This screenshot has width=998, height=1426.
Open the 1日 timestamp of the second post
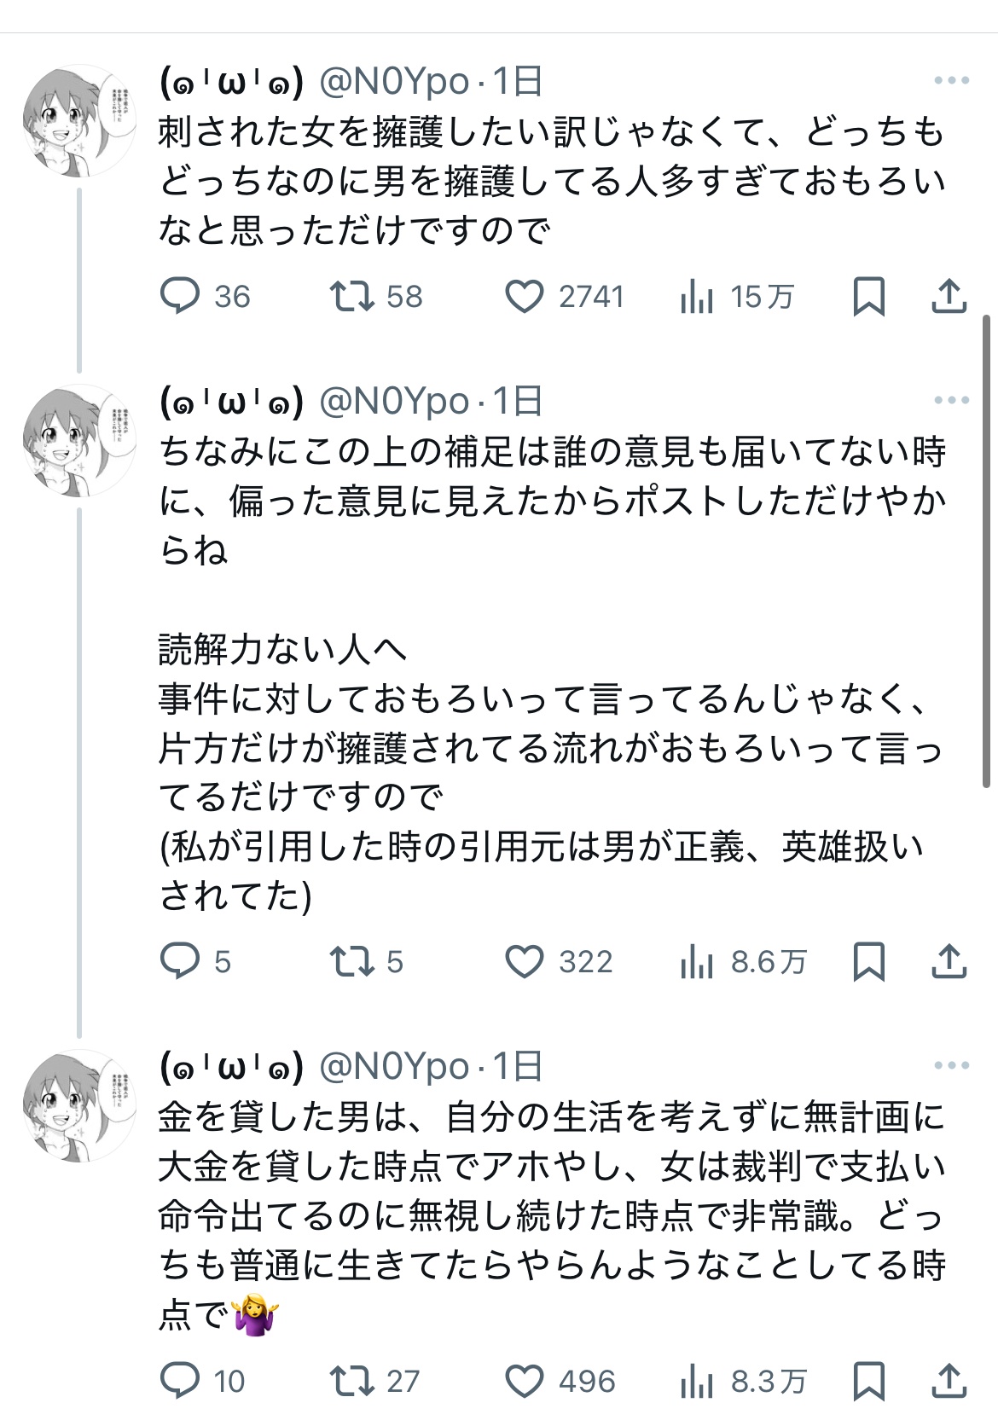pyautogui.click(x=518, y=401)
